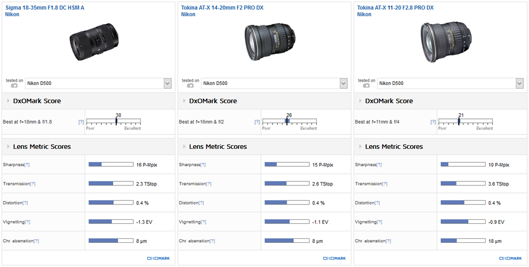Open the Tokina 11-20 panel's camera dropdown
Screen dimensions: 529x267
tap(450, 83)
